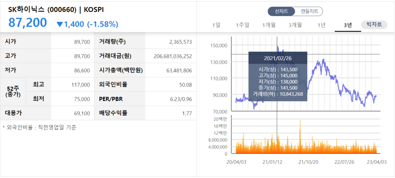Click the 거래대금 value 206,681,036,252
This screenshot has width=395, height=178.
click(x=173, y=56)
